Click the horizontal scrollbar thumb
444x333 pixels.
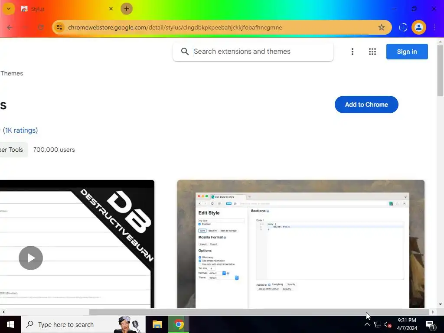(x=259, y=312)
